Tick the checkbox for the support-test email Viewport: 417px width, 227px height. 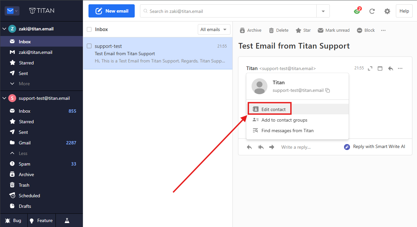point(89,46)
